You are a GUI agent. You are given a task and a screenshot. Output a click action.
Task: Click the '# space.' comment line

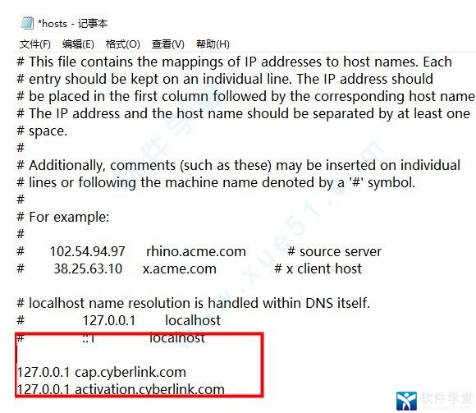click(x=42, y=131)
